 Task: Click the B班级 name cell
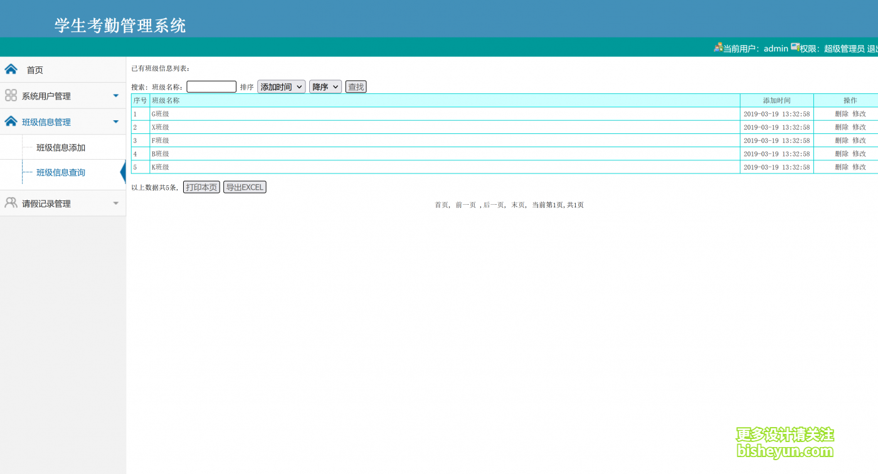(x=445, y=153)
